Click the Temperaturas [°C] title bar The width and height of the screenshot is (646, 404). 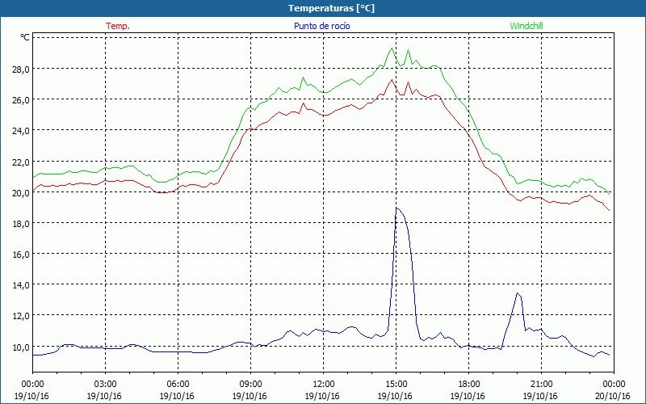point(323,8)
